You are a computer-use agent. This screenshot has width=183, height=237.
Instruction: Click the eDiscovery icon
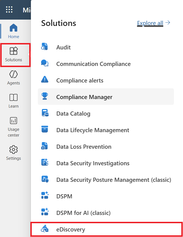pos(45,228)
